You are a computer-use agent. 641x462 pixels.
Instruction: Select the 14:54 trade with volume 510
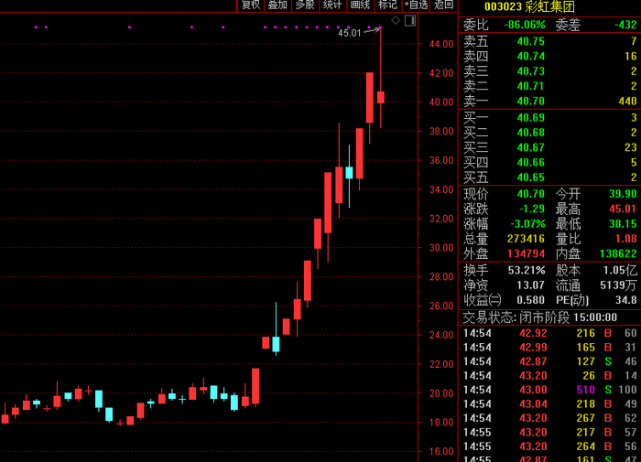pos(549,390)
